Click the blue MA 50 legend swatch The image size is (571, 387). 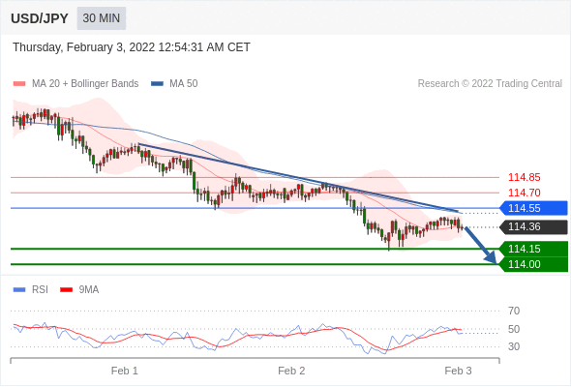(x=157, y=84)
